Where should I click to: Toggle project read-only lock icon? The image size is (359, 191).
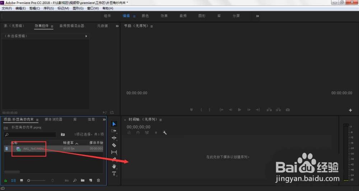coord(6,181)
